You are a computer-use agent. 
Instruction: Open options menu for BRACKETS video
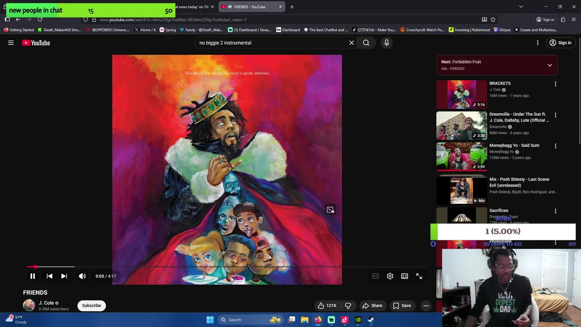point(556,84)
